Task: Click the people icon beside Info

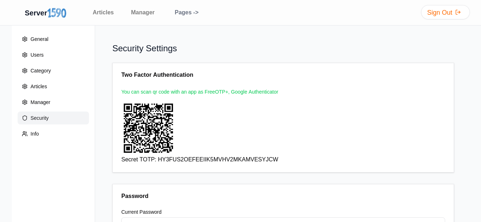Action: 25,134
